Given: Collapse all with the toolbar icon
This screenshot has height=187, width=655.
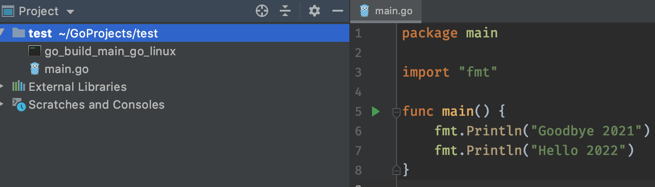Looking at the screenshot, I should click(286, 11).
